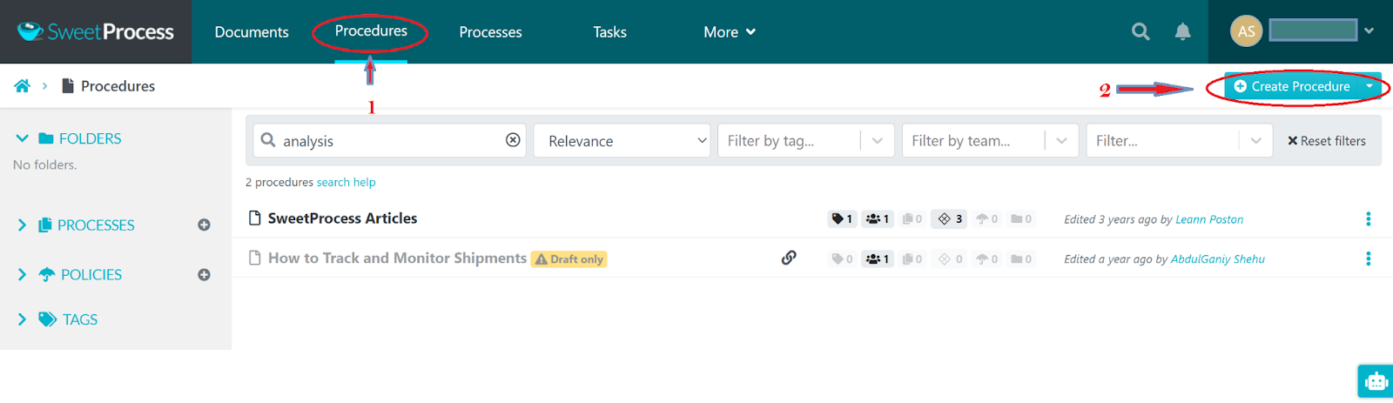1393x403 pixels.
Task: Expand the PROCESSES section
Action: click(x=22, y=225)
